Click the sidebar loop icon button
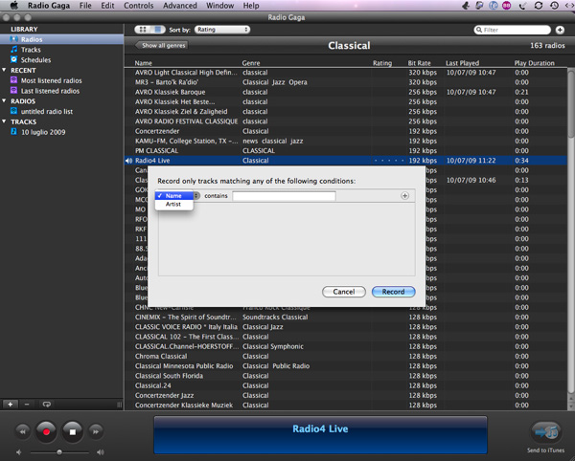Viewport: 575px width, 461px height. (46, 405)
